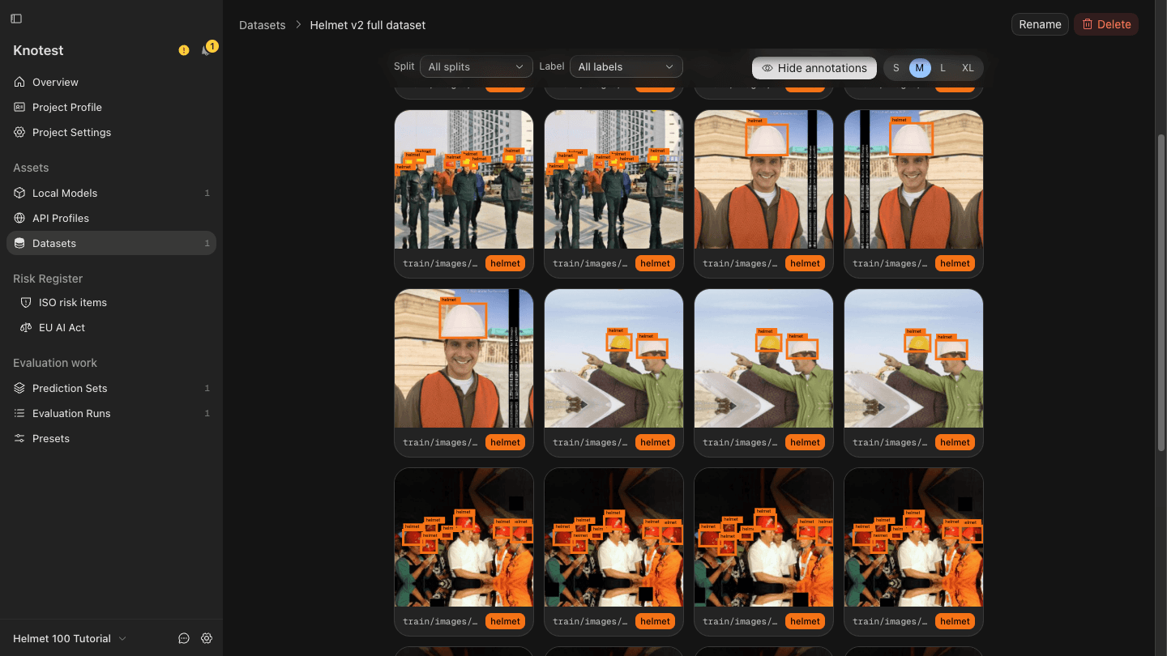Click the Knotest app title
The image size is (1167, 656).
[x=38, y=50]
